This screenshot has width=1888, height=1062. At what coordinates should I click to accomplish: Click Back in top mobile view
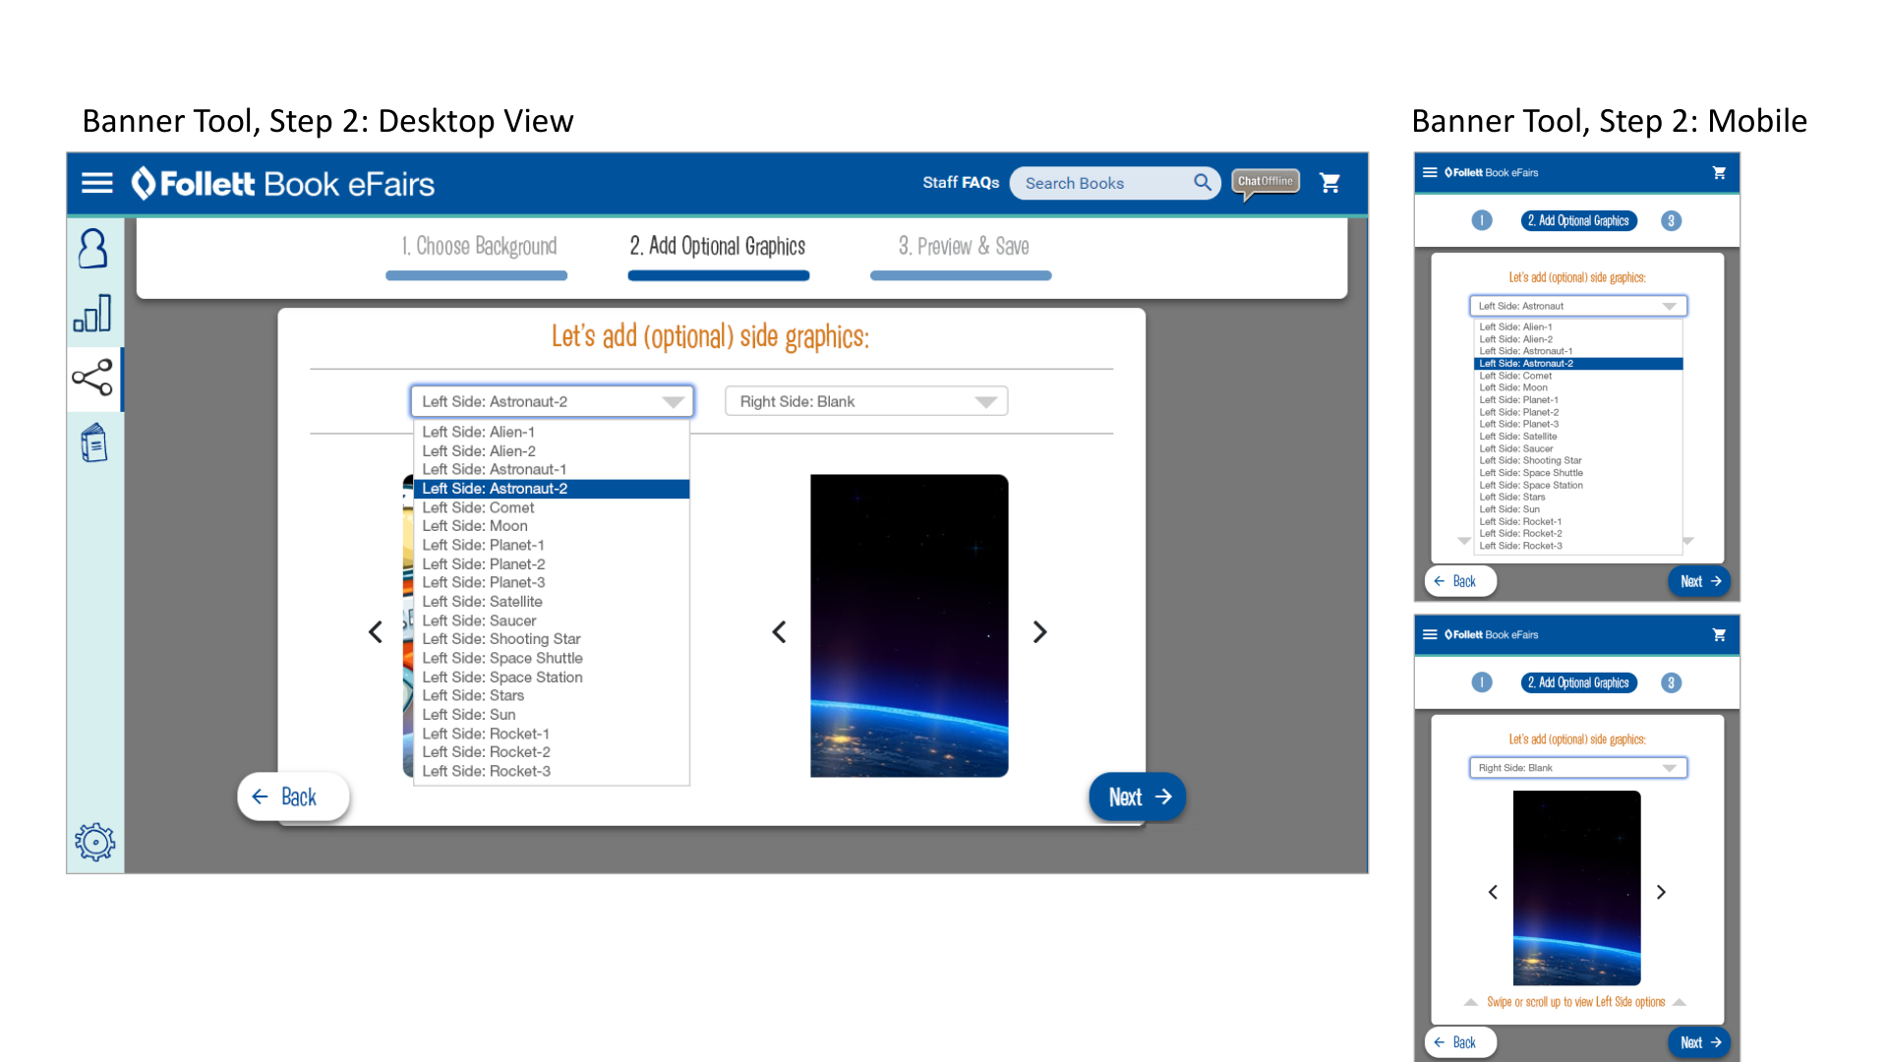1461,581
